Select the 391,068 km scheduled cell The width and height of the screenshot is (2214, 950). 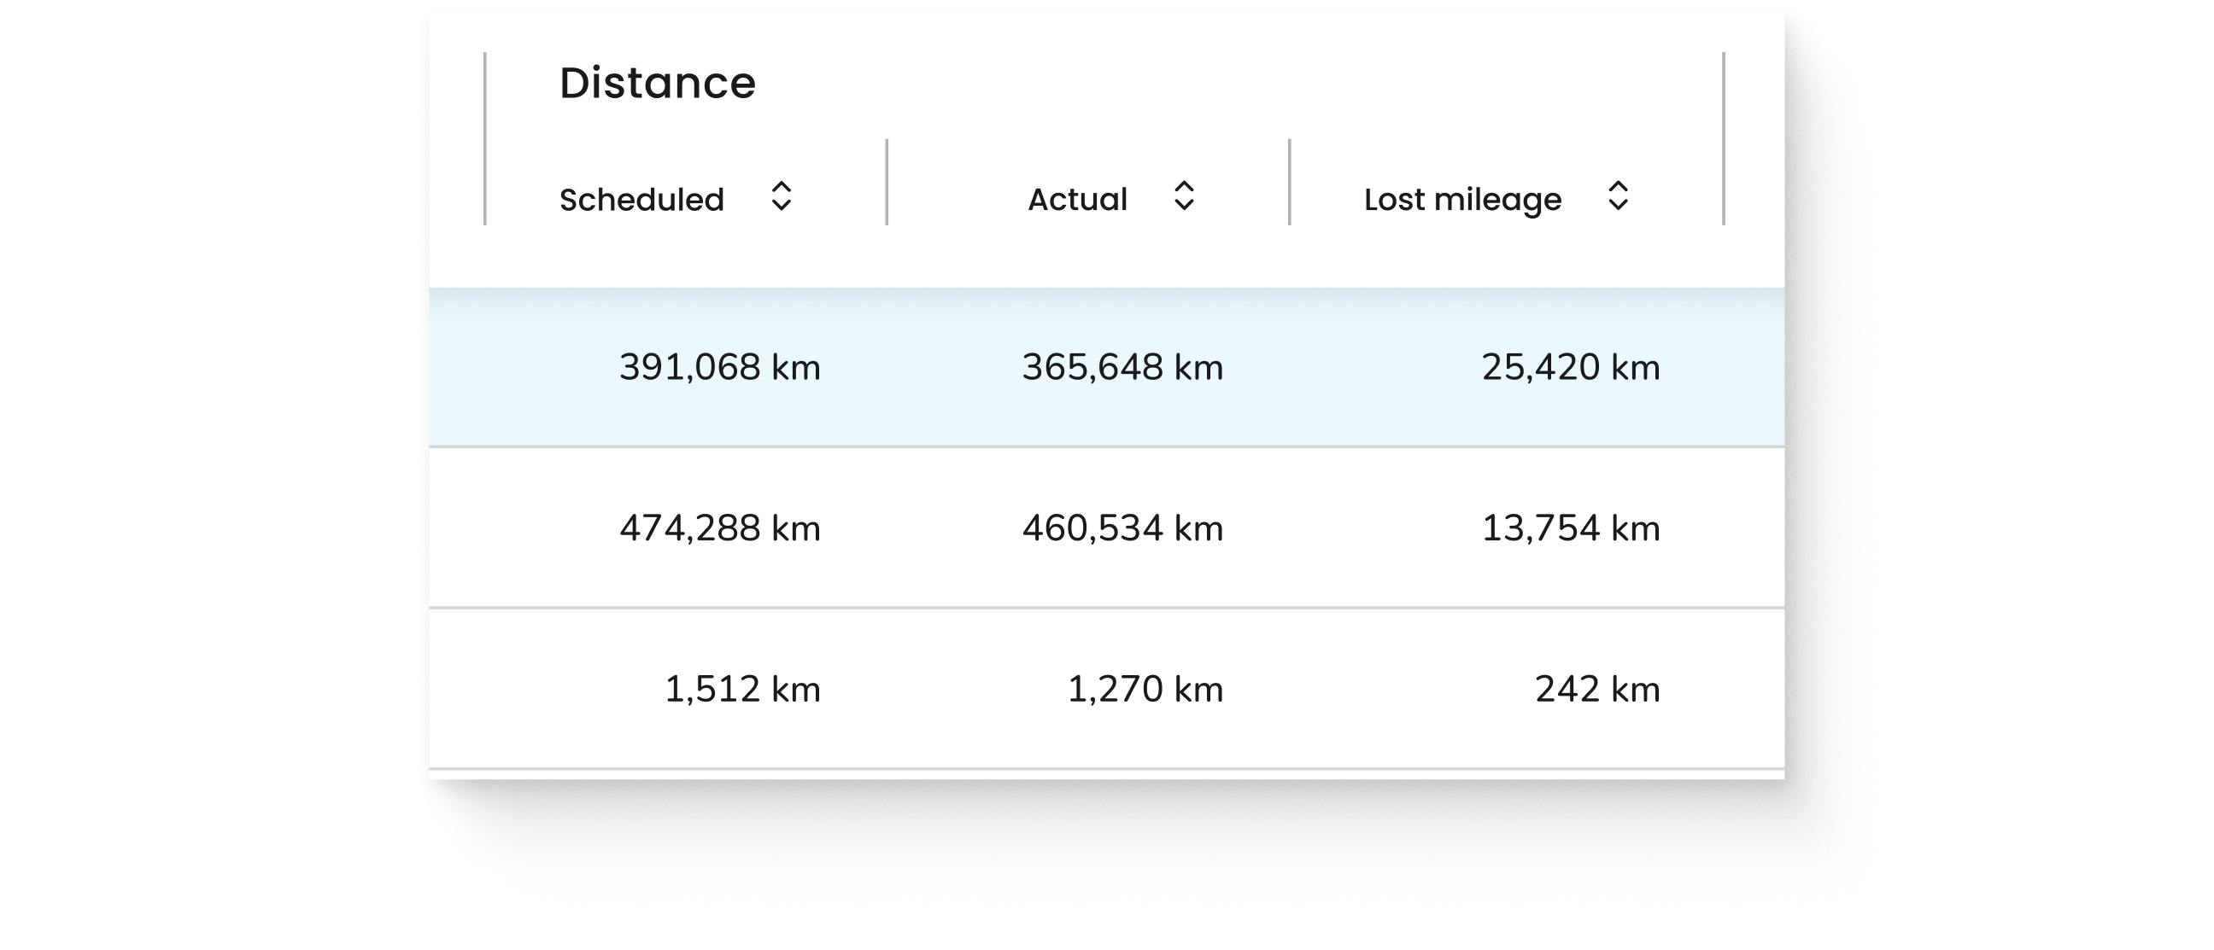pyautogui.click(x=719, y=367)
